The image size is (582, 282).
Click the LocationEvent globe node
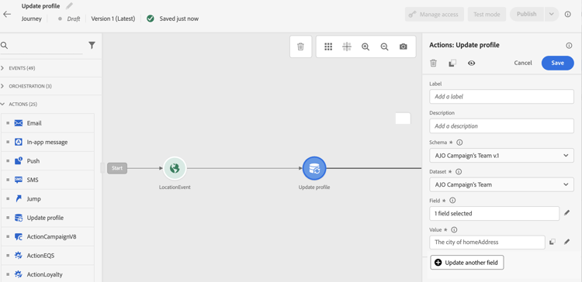175,168
